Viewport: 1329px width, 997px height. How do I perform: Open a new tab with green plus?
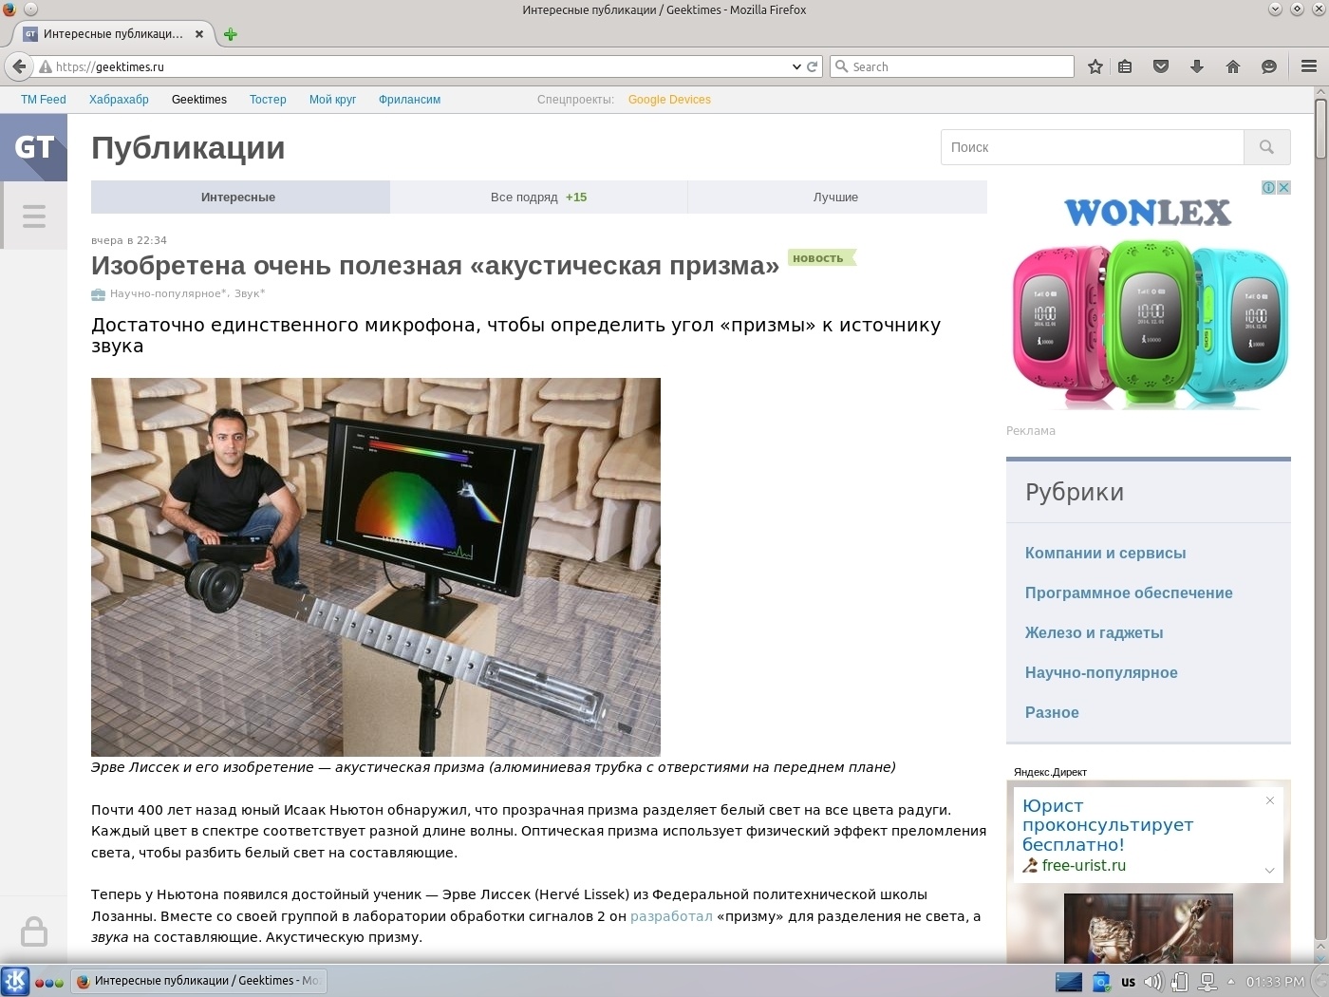(x=230, y=34)
